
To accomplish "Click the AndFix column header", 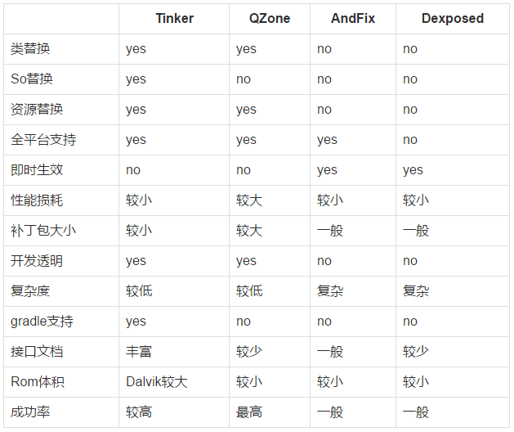I will point(353,18).
